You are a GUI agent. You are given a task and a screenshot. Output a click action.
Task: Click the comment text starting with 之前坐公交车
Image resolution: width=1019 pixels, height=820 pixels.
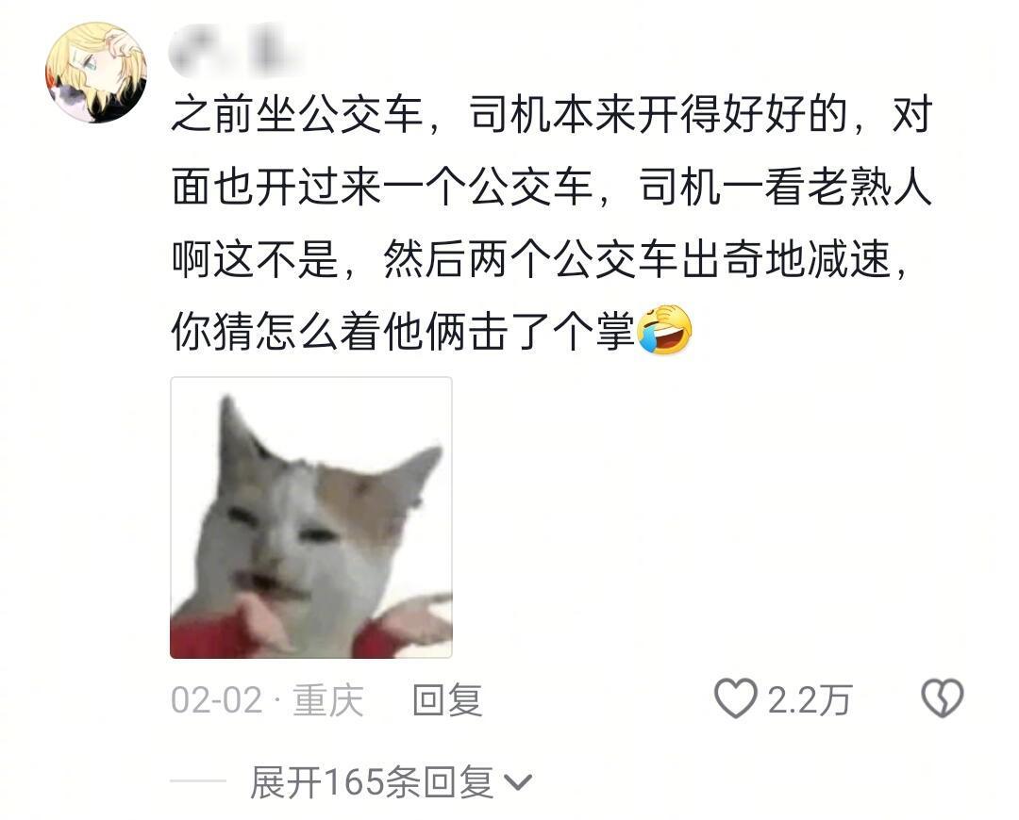click(x=551, y=222)
